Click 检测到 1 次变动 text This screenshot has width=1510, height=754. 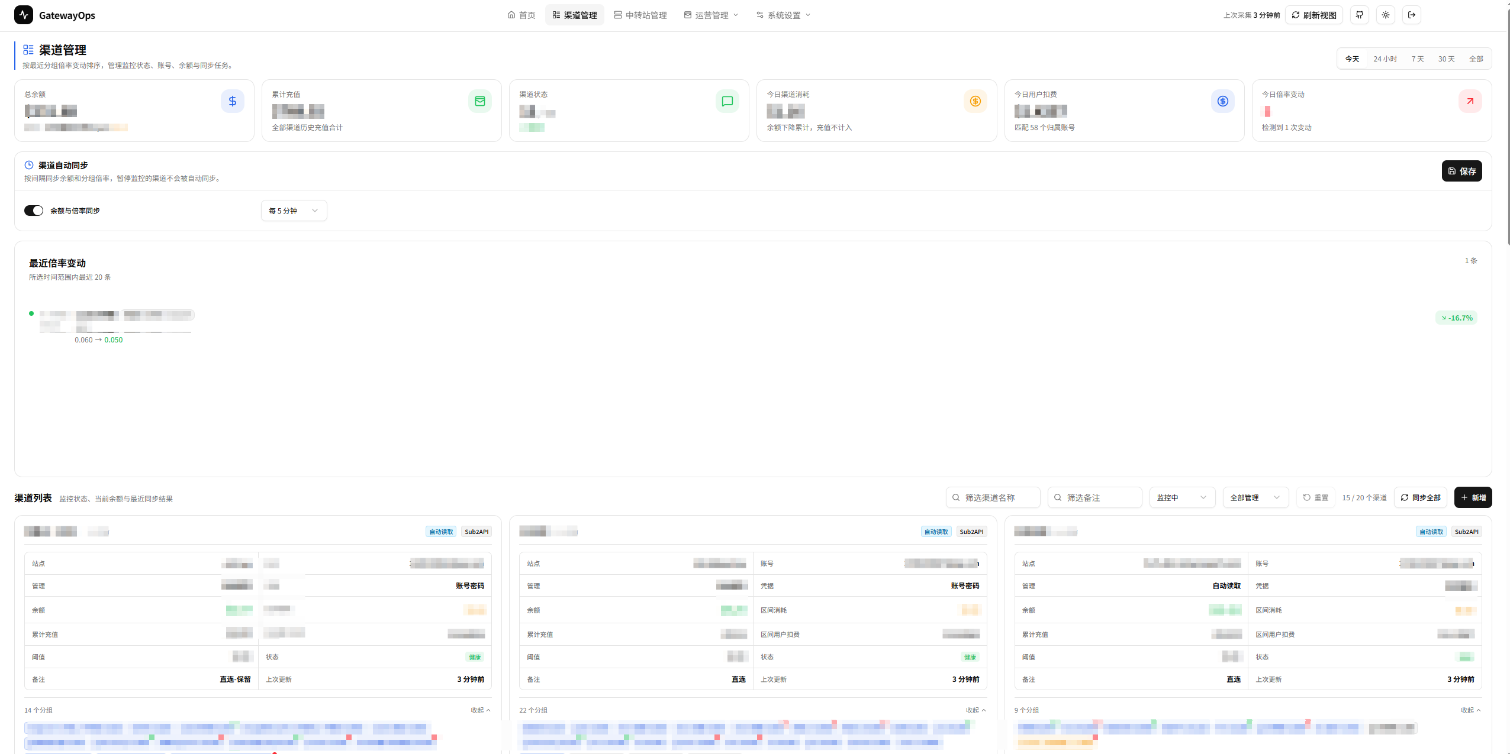(1287, 128)
